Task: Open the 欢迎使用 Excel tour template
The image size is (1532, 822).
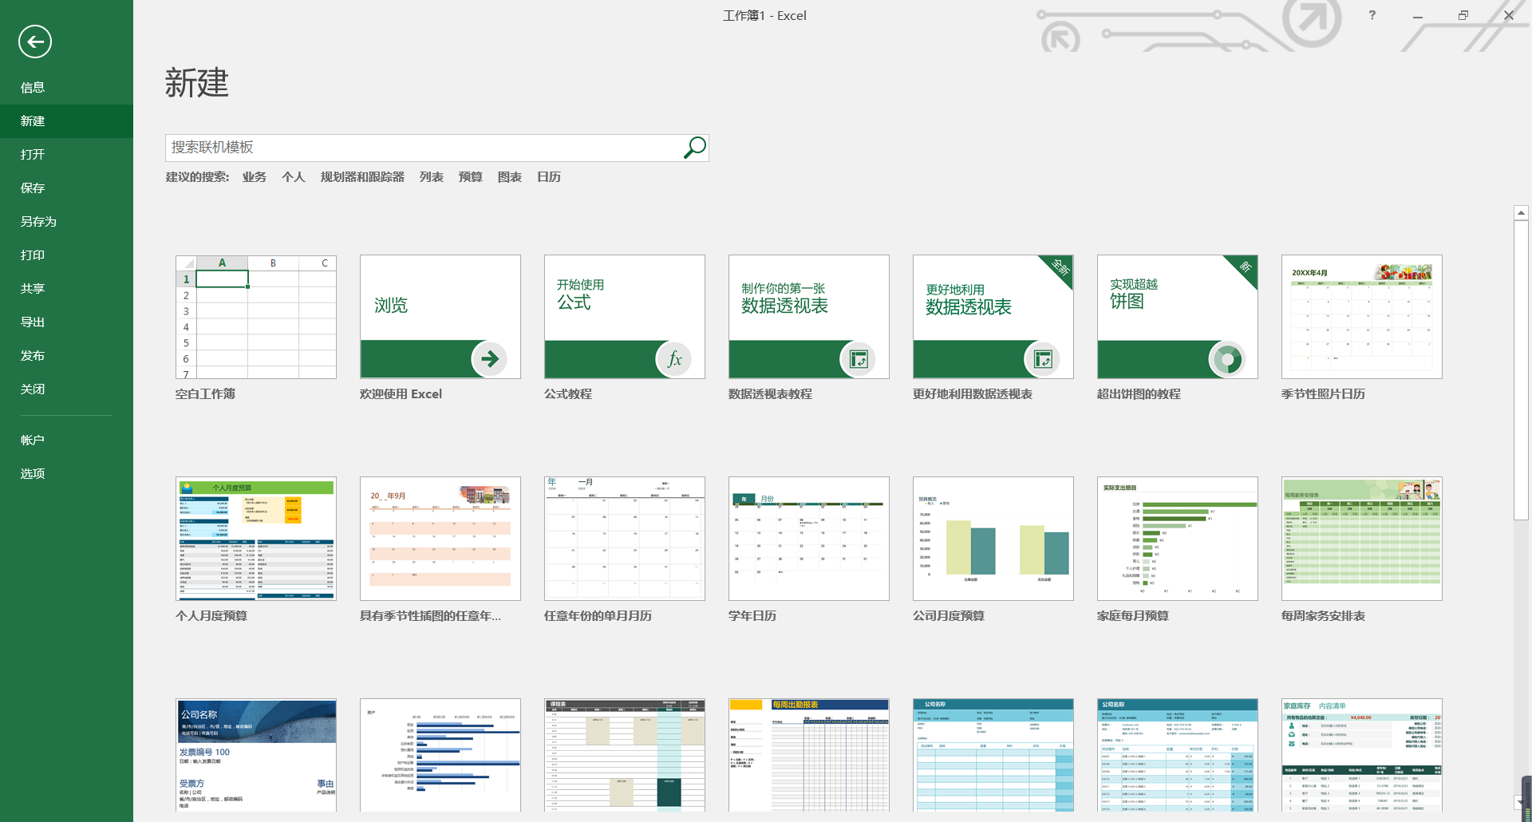Action: 440,317
